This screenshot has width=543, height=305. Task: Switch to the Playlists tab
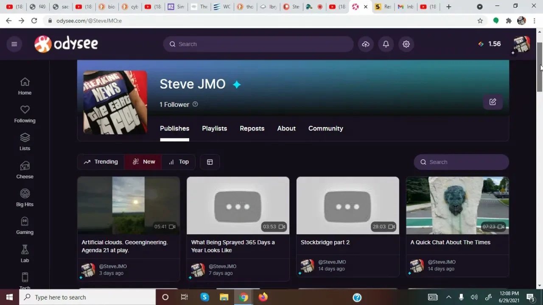214,128
